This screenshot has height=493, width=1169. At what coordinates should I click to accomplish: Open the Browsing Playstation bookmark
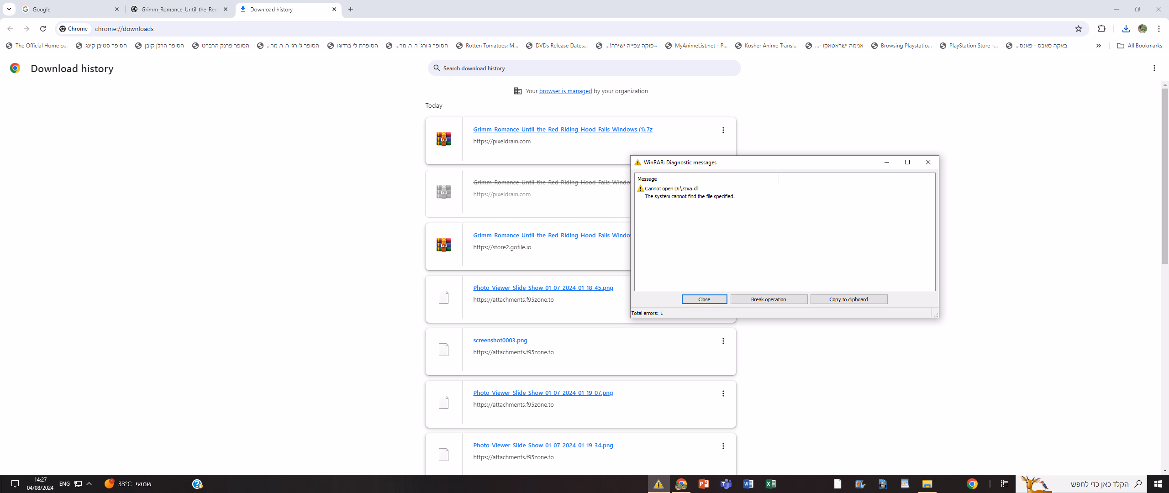pyautogui.click(x=902, y=46)
